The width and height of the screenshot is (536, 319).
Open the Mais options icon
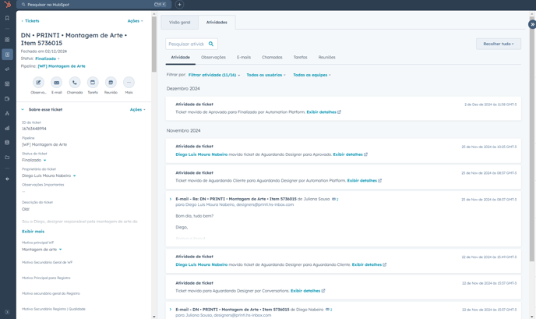pos(129,82)
